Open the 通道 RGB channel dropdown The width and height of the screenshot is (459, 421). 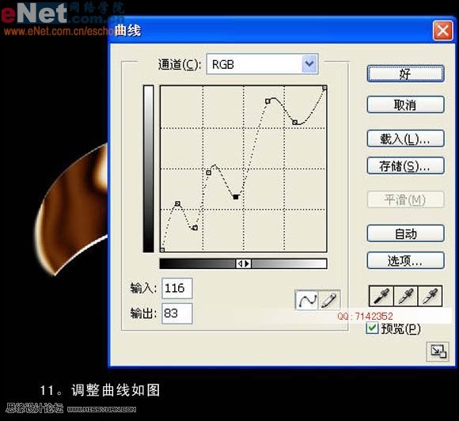click(262, 64)
